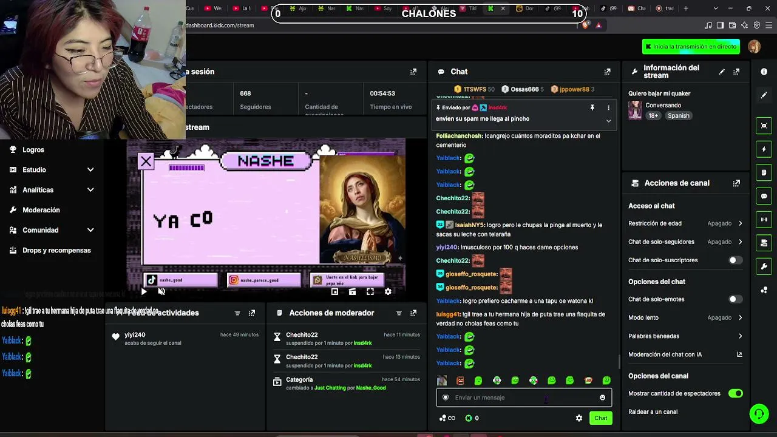This screenshot has height=437, width=777.
Task: Open Palabras baneadas list
Action: 685,336
